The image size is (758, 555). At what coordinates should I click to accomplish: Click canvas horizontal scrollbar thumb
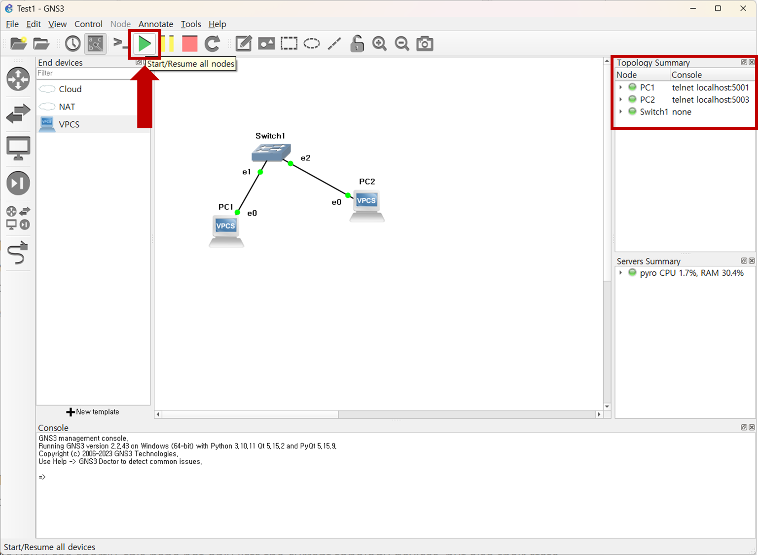[251, 414]
